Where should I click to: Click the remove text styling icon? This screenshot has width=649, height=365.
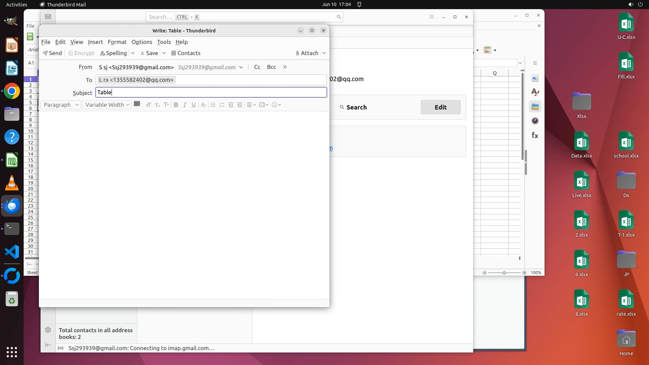[x=203, y=105]
